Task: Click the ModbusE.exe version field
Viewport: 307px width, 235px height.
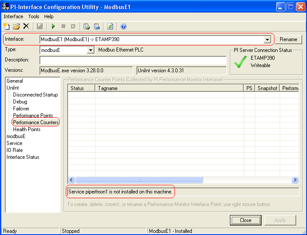Action: [86, 71]
